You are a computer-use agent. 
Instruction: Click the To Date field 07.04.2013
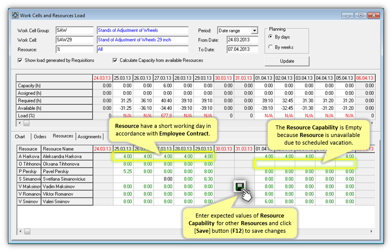[x=242, y=50]
